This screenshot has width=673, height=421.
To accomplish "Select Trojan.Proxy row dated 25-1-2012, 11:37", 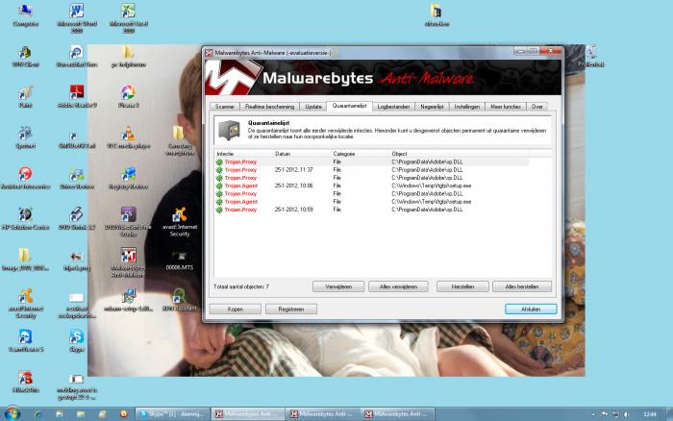I will [372, 170].
